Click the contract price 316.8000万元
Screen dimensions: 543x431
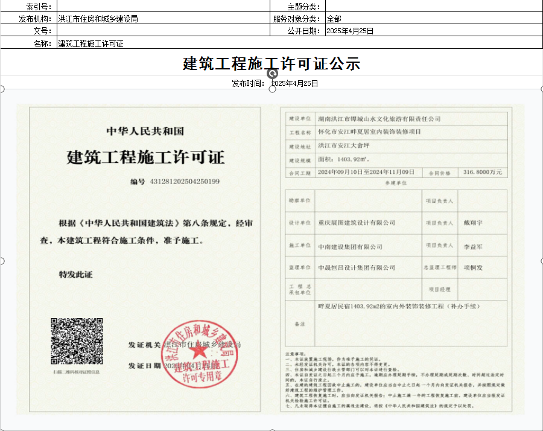pyautogui.click(x=483, y=172)
